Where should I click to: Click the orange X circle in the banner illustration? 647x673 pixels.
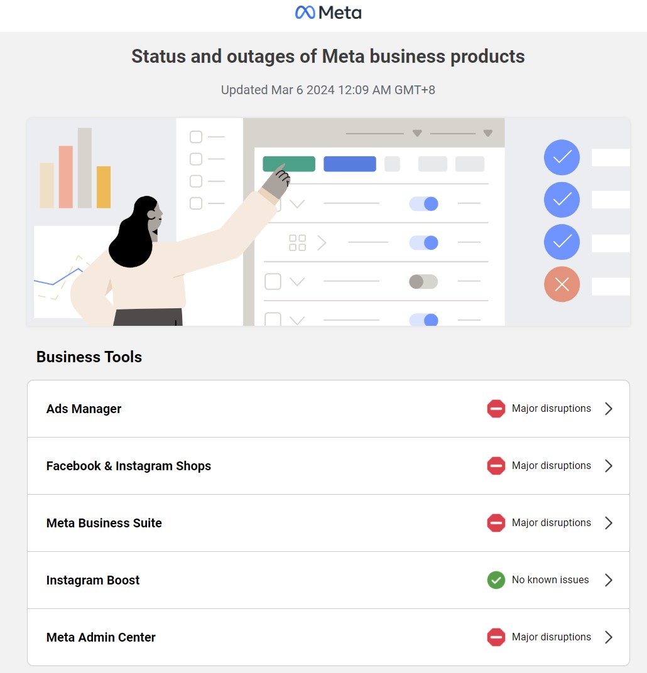(562, 284)
